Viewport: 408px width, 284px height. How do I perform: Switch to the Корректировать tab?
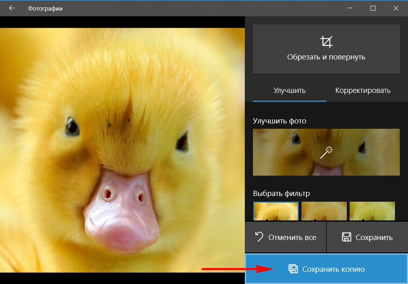point(363,90)
